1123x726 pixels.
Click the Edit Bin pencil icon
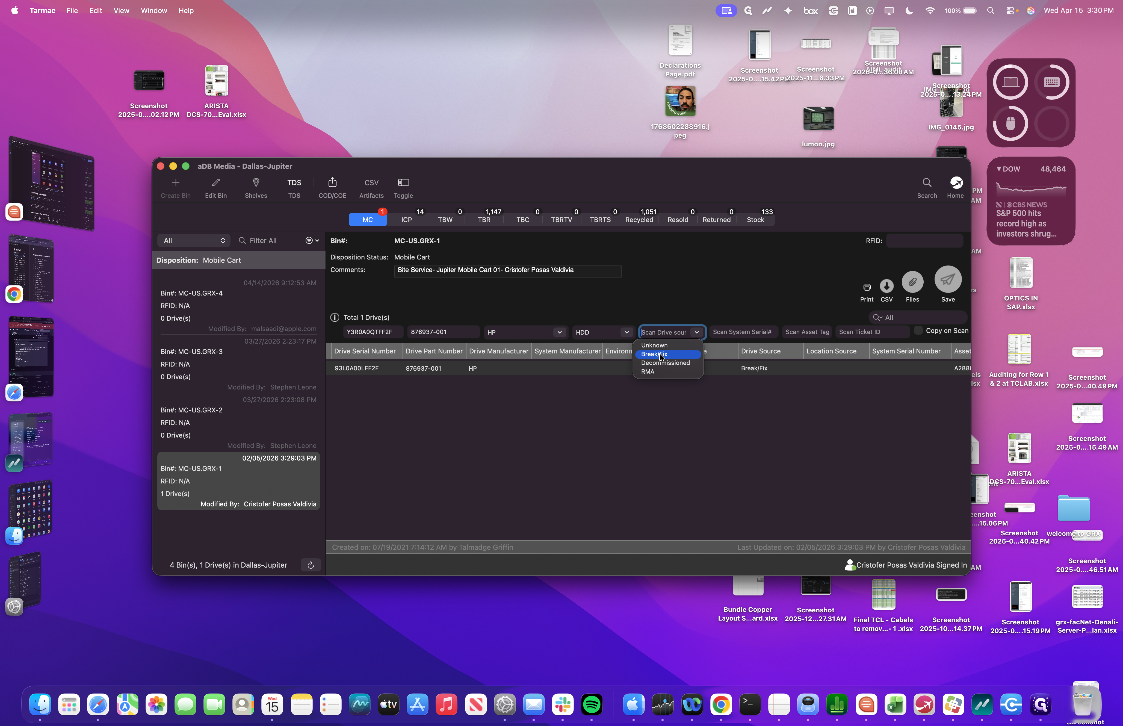tap(216, 182)
